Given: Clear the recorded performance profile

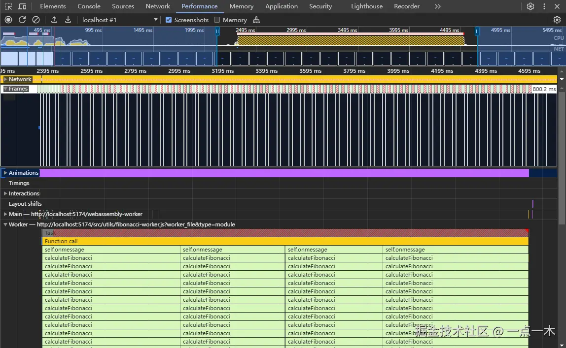Looking at the screenshot, I should 36,20.
